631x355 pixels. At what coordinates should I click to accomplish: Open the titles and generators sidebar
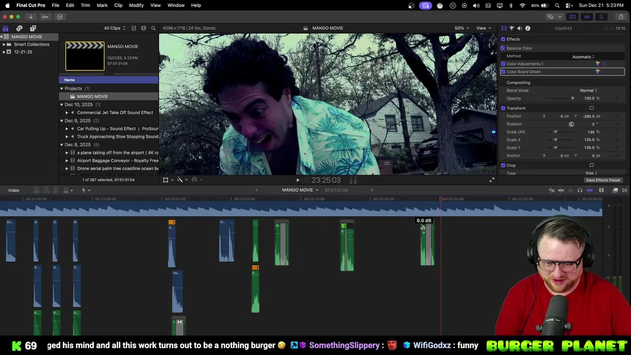(x=33, y=28)
